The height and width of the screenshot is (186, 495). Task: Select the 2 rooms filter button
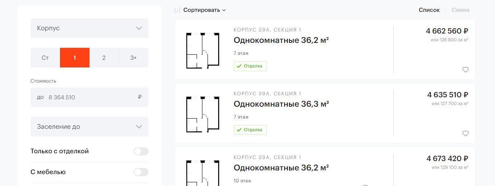[x=104, y=58]
